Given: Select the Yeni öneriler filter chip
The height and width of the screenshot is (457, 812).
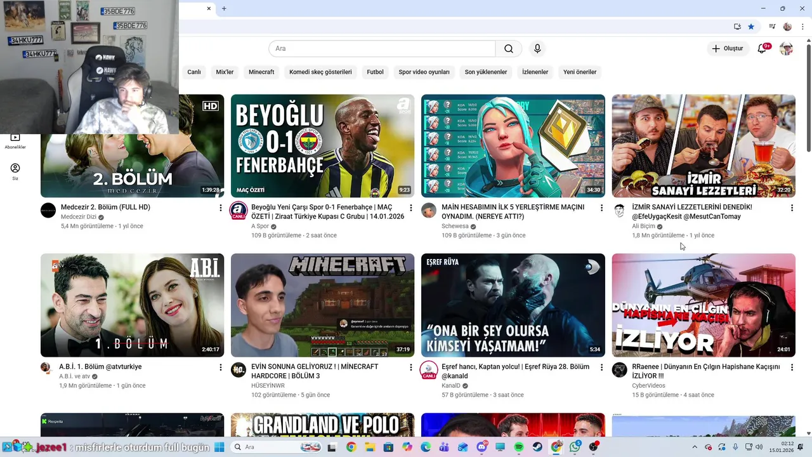Looking at the screenshot, I should point(580,72).
